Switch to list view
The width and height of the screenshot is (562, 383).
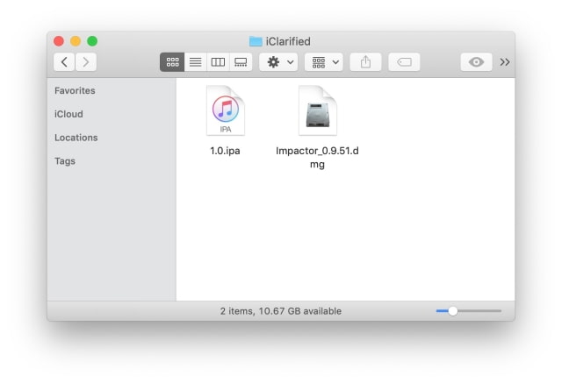(x=195, y=62)
